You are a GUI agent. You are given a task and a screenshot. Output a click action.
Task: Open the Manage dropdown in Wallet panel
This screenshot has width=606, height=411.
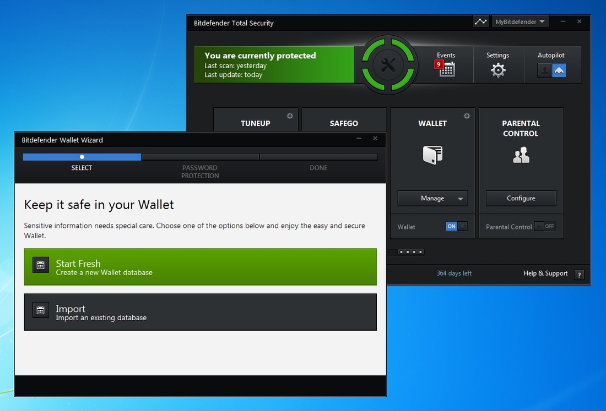(x=432, y=198)
